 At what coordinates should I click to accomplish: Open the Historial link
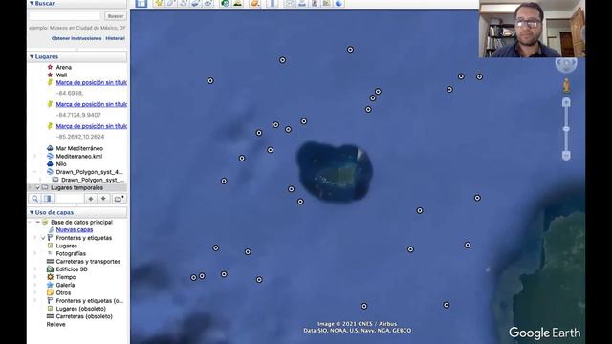[115, 38]
